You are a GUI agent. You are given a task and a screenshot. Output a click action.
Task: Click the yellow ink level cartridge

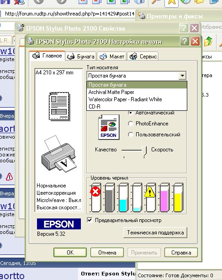(x=178, y=197)
